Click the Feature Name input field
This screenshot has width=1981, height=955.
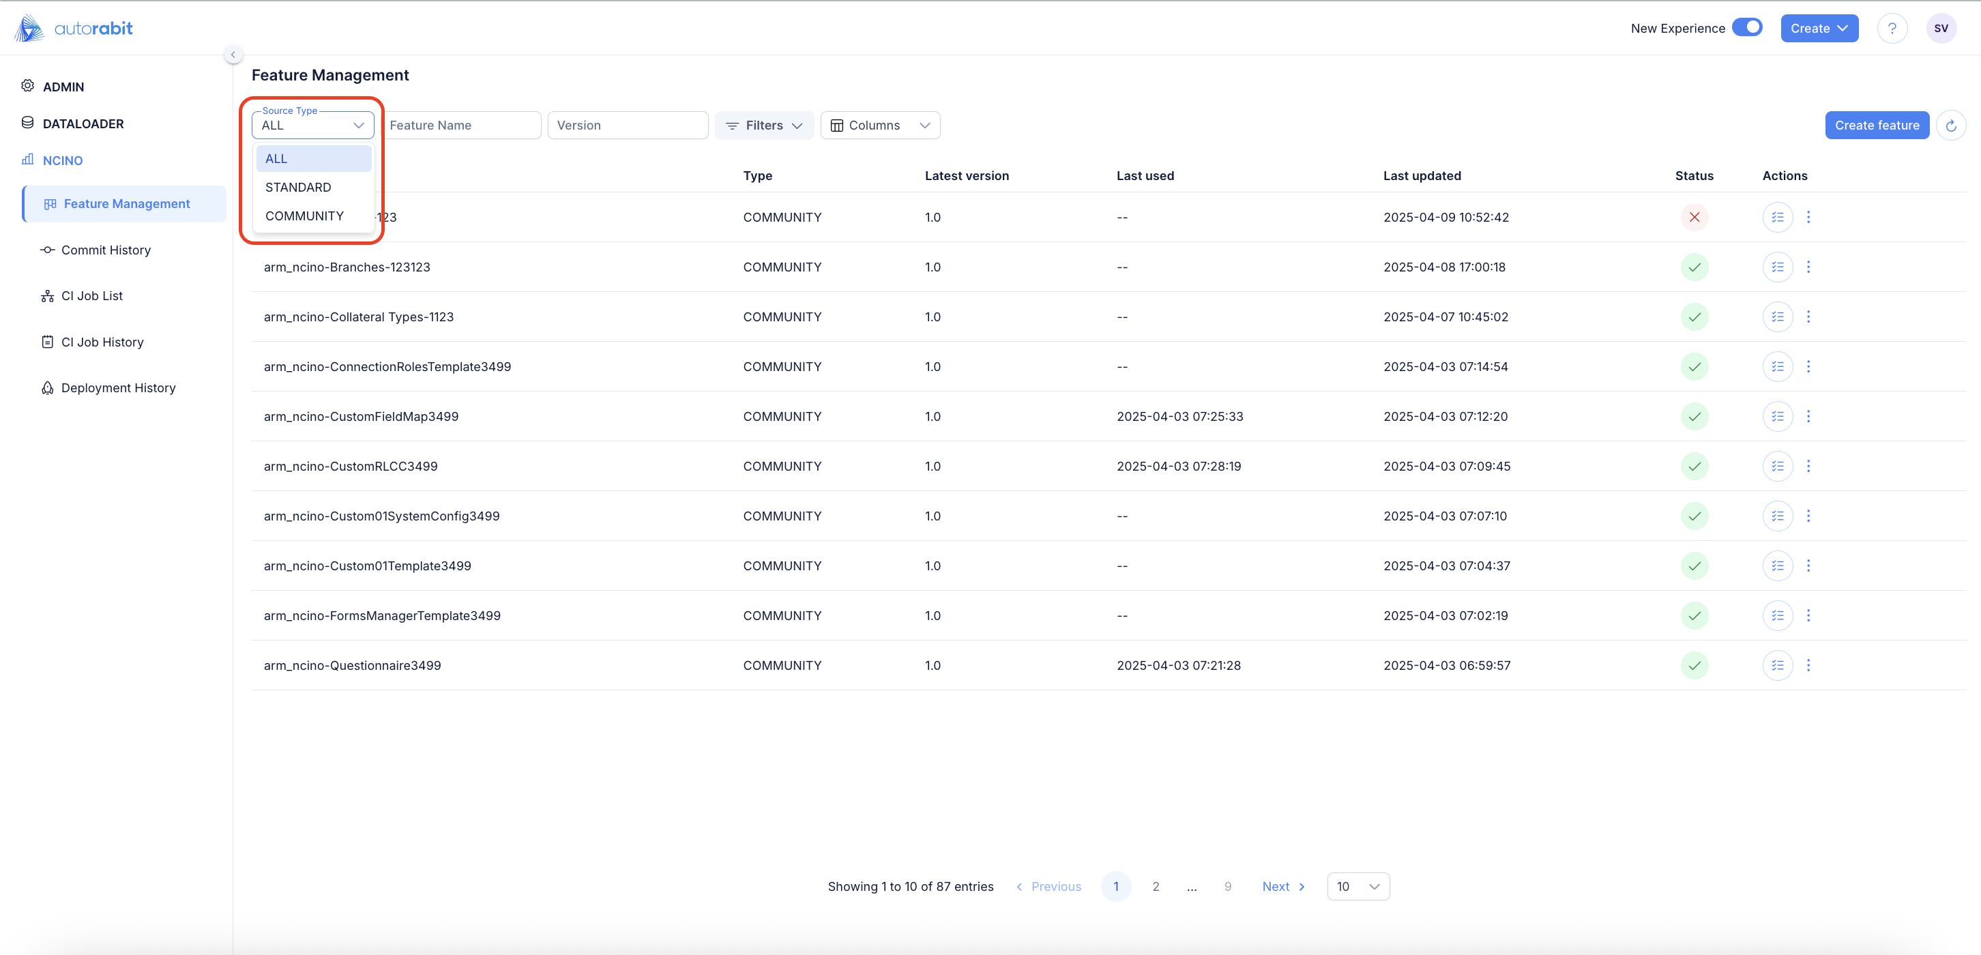point(461,126)
